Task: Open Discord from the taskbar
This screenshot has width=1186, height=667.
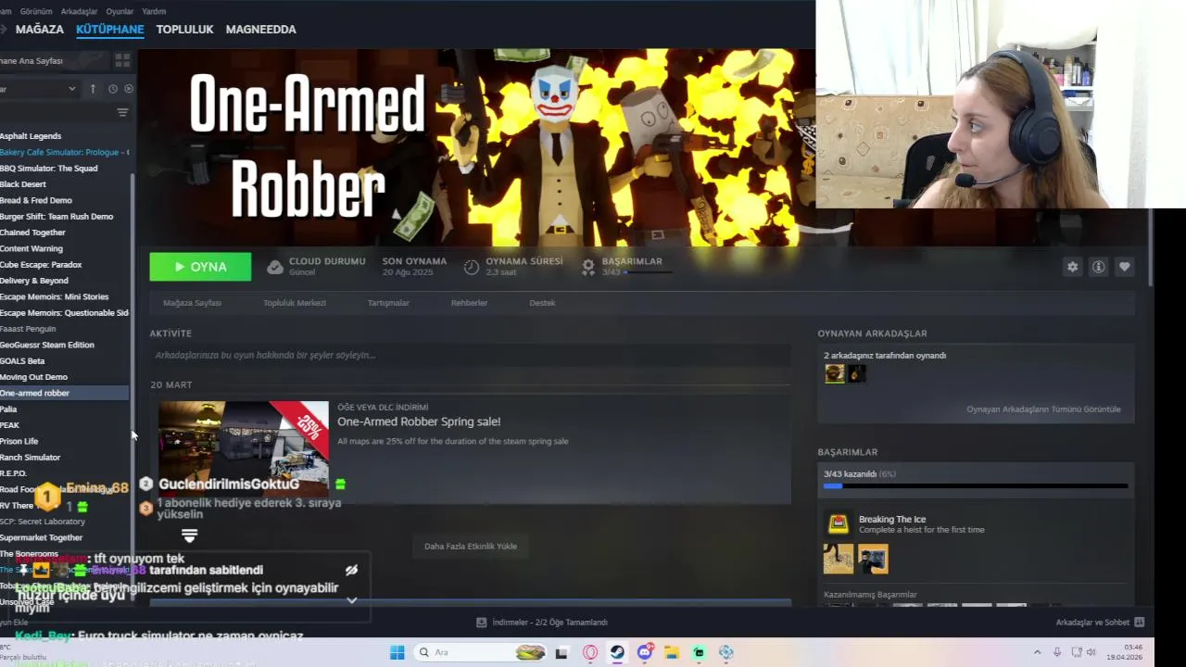Action: (644, 652)
